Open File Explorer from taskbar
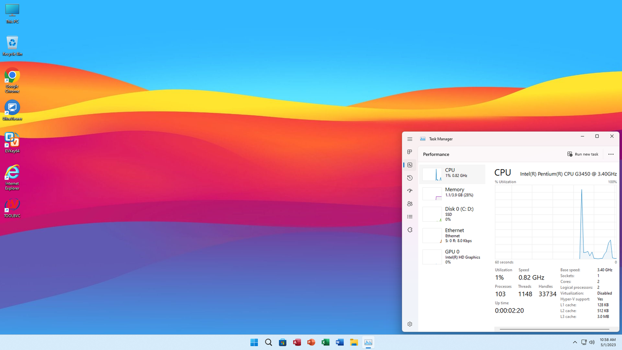The image size is (622, 350). point(354,342)
